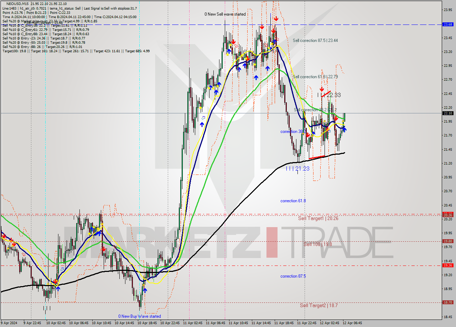Image resolution: width=456 pixels, height=327 pixels.
Task: Click 'Sell %10 @ C_Entry61: 22.79' line
Action: pyautogui.click(x=46, y=30)
